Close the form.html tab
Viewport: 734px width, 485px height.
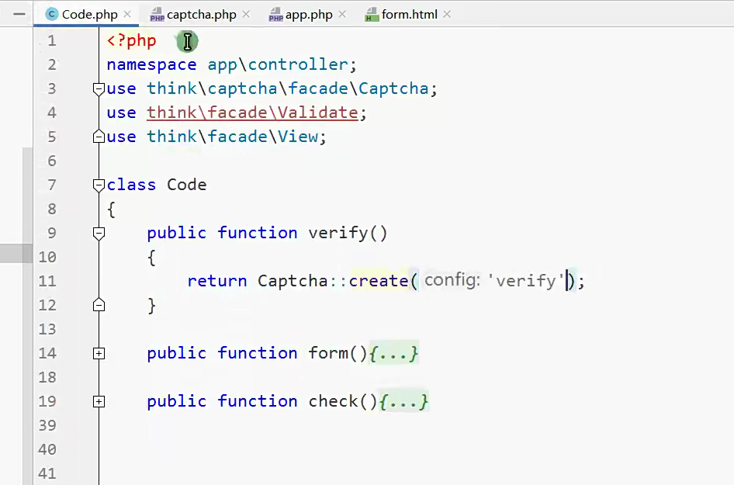[x=447, y=13]
